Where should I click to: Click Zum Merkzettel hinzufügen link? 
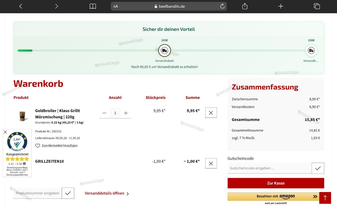click(x=59, y=145)
